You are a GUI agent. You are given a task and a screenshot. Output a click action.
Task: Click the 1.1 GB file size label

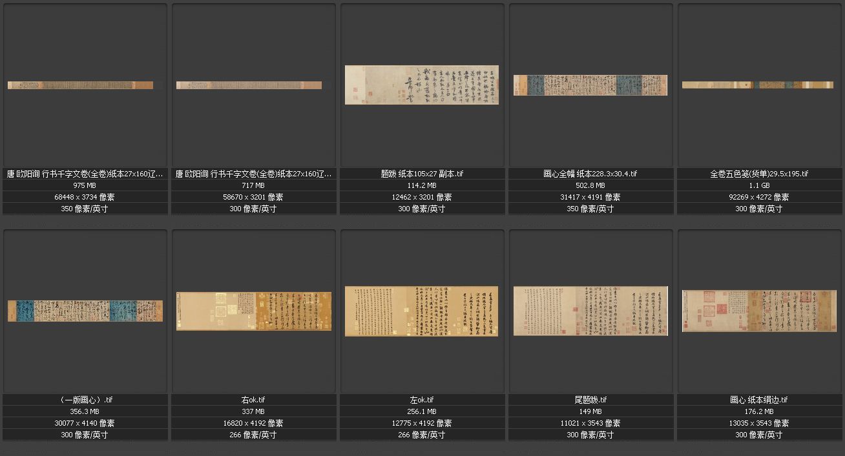click(x=759, y=185)
